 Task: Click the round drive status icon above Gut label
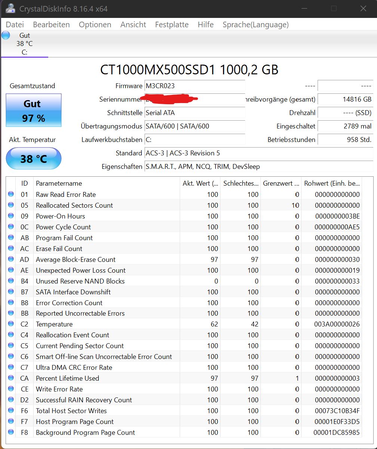5,35
